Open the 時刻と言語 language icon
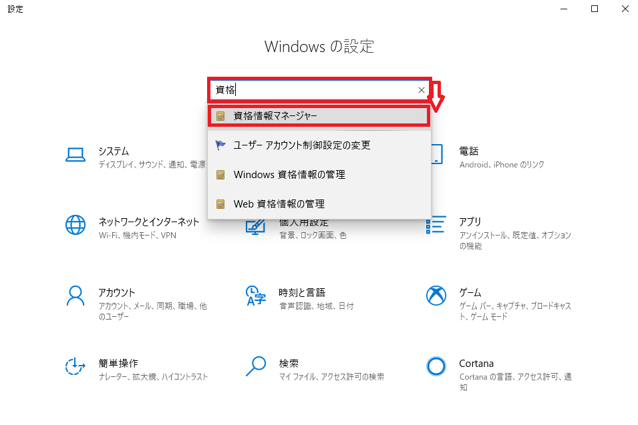638x425 pixels. tap(256, 296)
